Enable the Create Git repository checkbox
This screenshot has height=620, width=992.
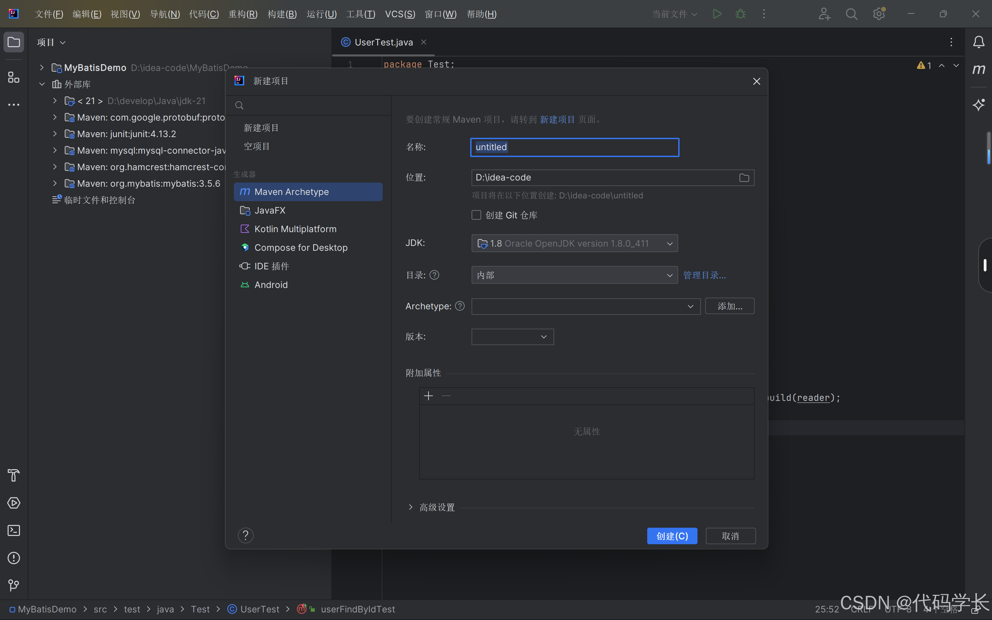click(x=476, y=215)
